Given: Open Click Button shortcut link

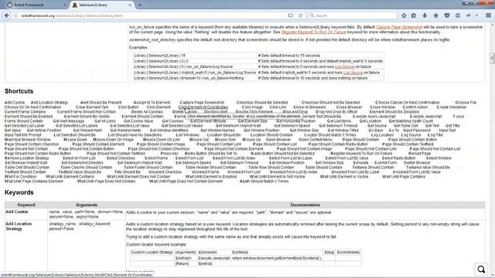Looking at the screenshot, I should (128, 107).
